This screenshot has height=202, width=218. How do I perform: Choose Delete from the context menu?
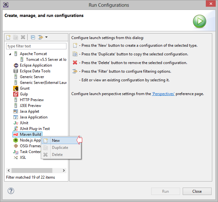(x=61, y=155)
